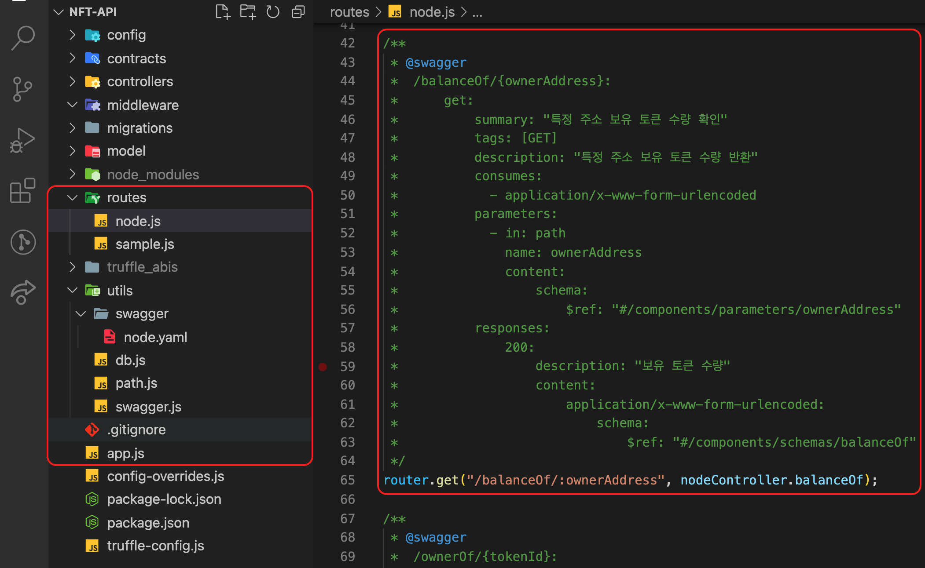Click node.js in the breadcrumb path
This screenshot has height=568, width=925.
coord(432,12)
